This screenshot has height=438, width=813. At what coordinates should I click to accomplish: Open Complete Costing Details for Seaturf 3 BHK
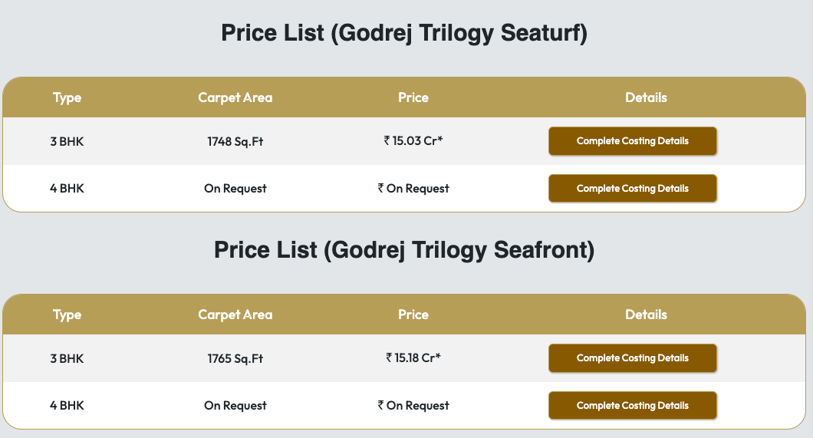pos(632,141)
